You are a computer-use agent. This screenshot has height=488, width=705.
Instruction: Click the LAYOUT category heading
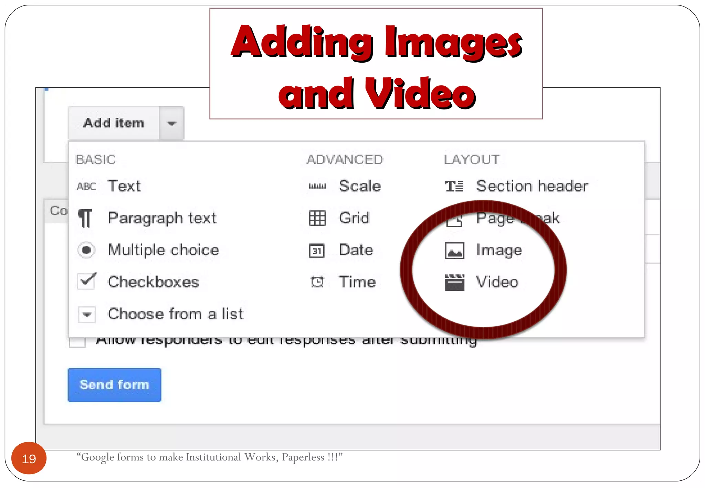(x=472, y=160)
